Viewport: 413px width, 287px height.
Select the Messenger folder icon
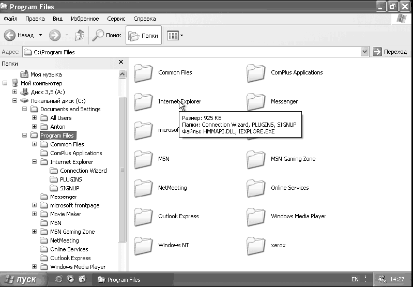click(256, 102)
